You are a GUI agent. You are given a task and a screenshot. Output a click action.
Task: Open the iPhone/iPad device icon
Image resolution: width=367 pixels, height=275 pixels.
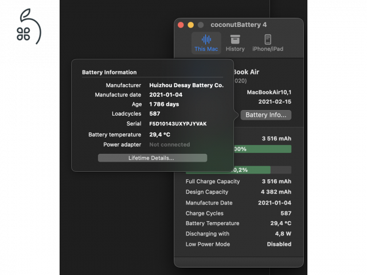click(x=268, y=40)
